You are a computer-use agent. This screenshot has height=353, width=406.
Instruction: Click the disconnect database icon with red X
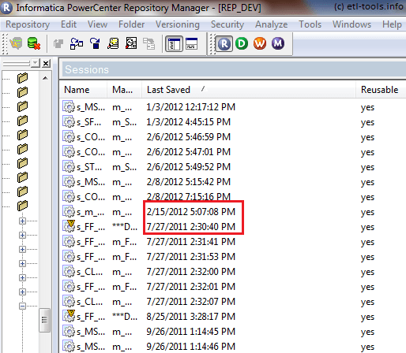tap(34, 43)
